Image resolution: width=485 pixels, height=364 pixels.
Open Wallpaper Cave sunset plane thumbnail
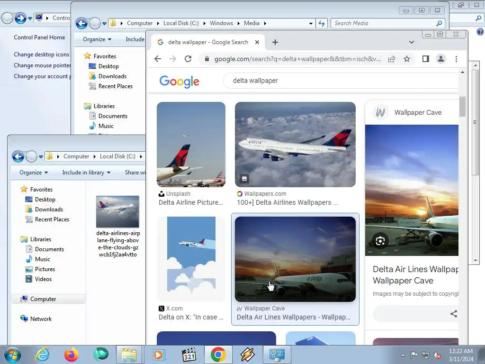(x=295, y=259)
